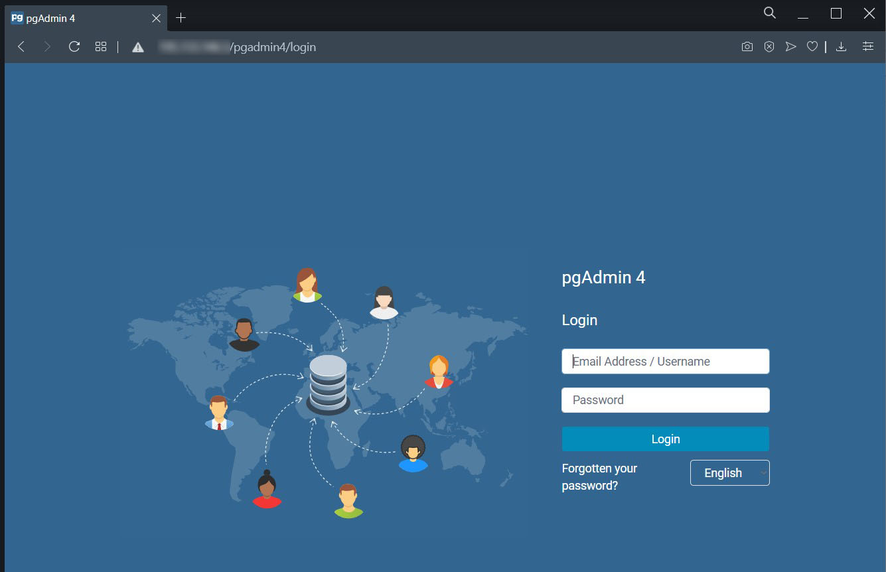Search tabs with the magnifier icon

coord(770,13)
